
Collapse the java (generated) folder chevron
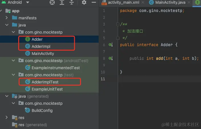[x=7, y=96]
